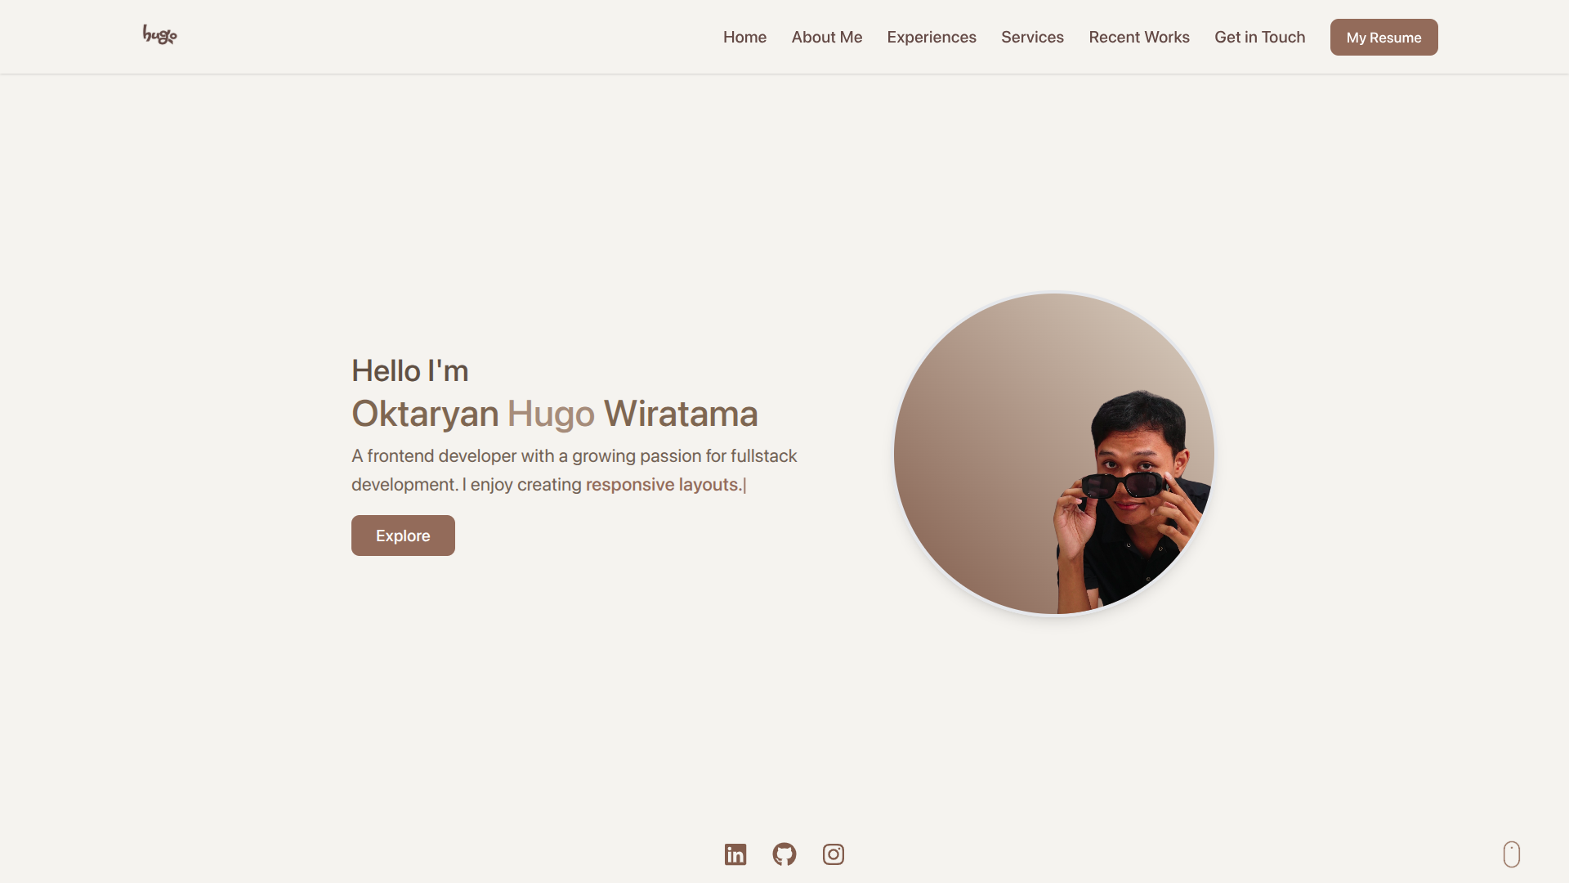Click the circular profile photo
The height and width of the screenshot is (883, 1569).
coord(1054,454)
